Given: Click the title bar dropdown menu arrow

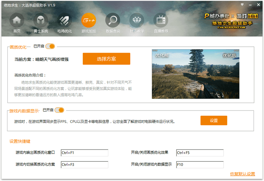Looking at the screenshot, I should click(242, 4).
